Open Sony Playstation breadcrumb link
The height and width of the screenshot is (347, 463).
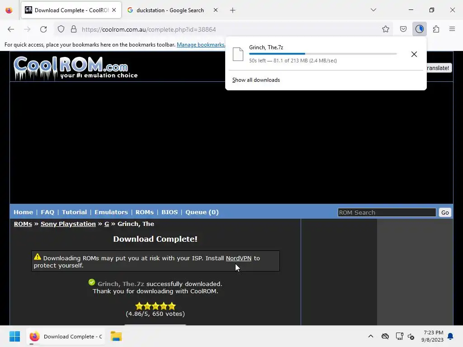point(68,224)
